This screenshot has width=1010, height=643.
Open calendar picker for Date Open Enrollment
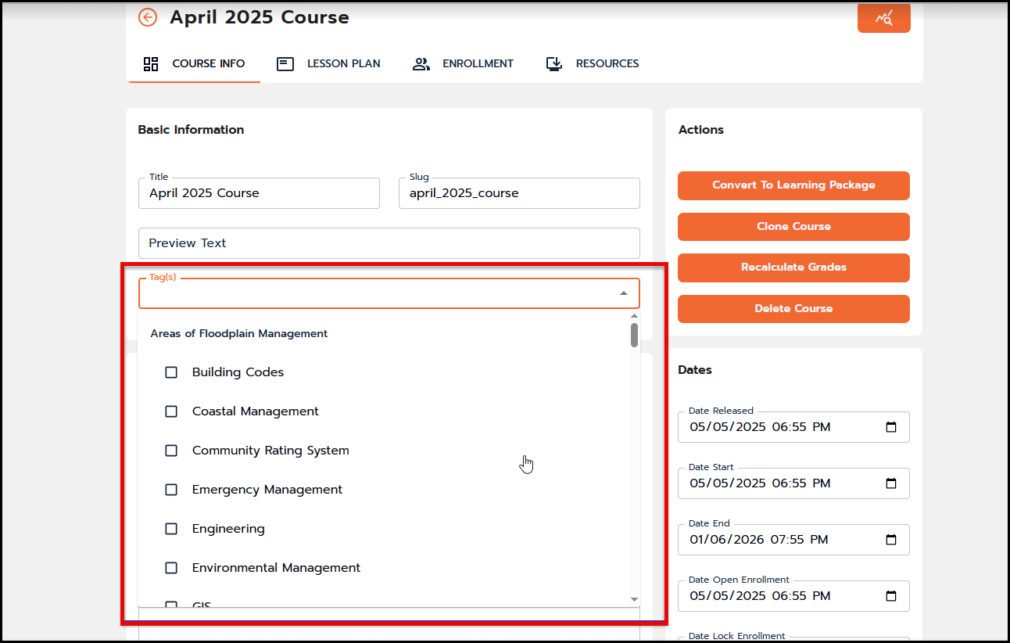pyautogui.click(x=890, y=596)
